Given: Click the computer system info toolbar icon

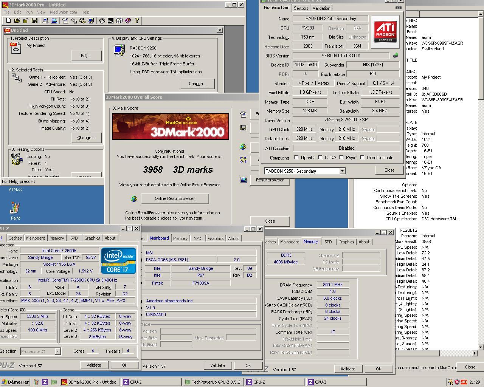Looking at the screenshot, I should pyautogui.click(x=45, y=20).
